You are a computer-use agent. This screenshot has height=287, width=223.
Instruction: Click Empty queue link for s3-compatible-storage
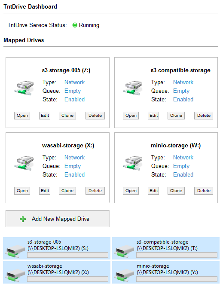pos(181,91)
